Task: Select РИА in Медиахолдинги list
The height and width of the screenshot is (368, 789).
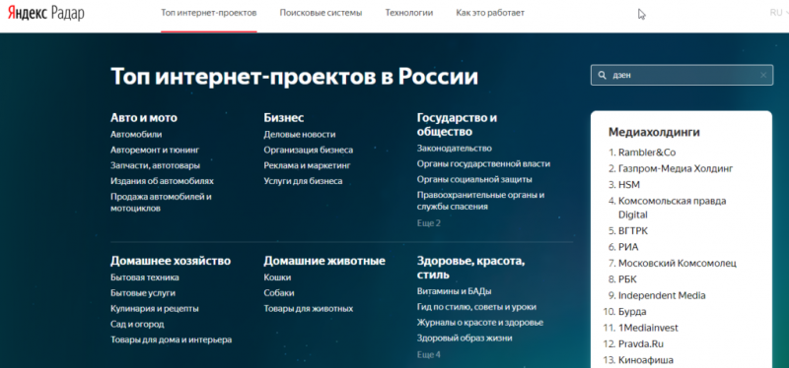Action: coord(628,247)
